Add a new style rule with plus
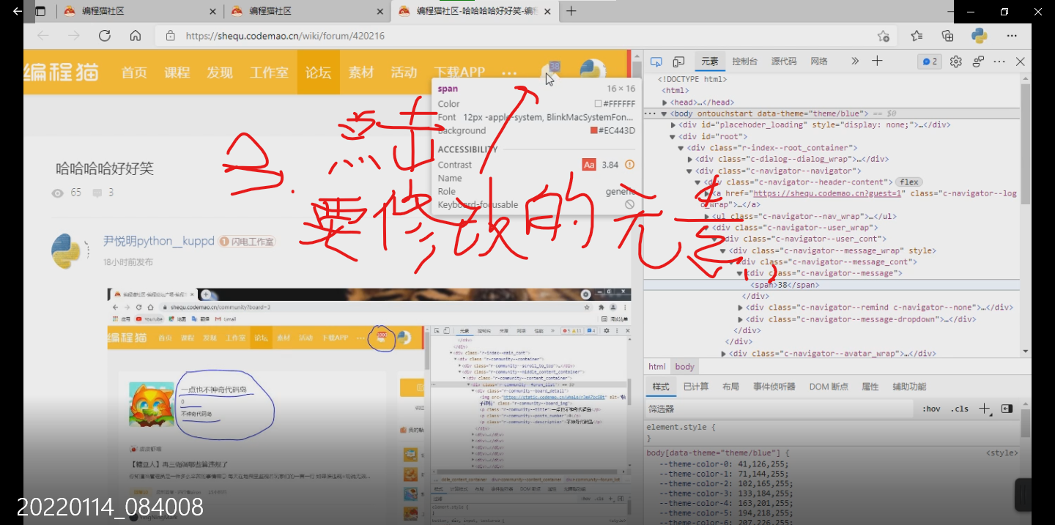Image resolution: width=1055 pixels, height=525 pixels. tap(984, 409)
